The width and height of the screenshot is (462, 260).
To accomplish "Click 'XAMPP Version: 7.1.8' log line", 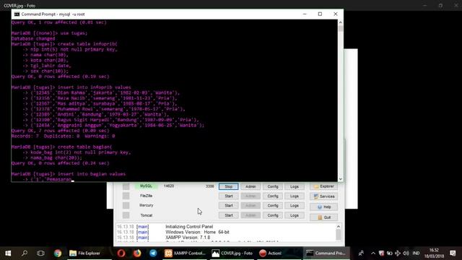I will click(x=188, y=238).
